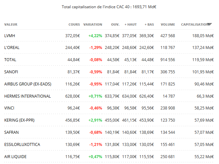This screenshot has width=219, height=164.
Task: Open the LVMH stock link
Action: [x=9, y=36]
